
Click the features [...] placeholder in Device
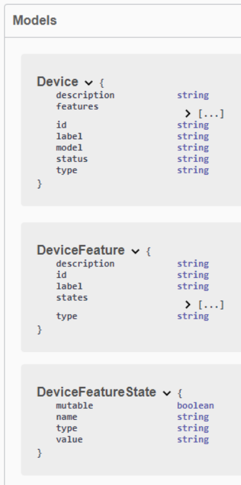[x=211, y=114]
